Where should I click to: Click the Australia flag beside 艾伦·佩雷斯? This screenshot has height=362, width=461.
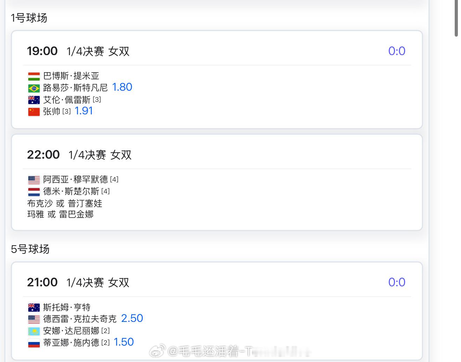pos(34,100)
